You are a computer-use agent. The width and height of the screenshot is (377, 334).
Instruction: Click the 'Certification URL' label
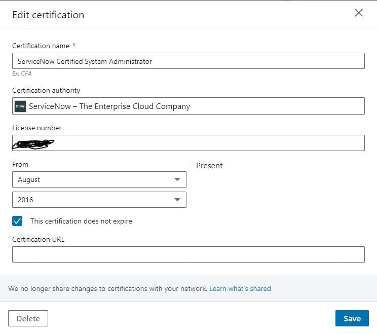pyautogui.click(x=39, y=239)
